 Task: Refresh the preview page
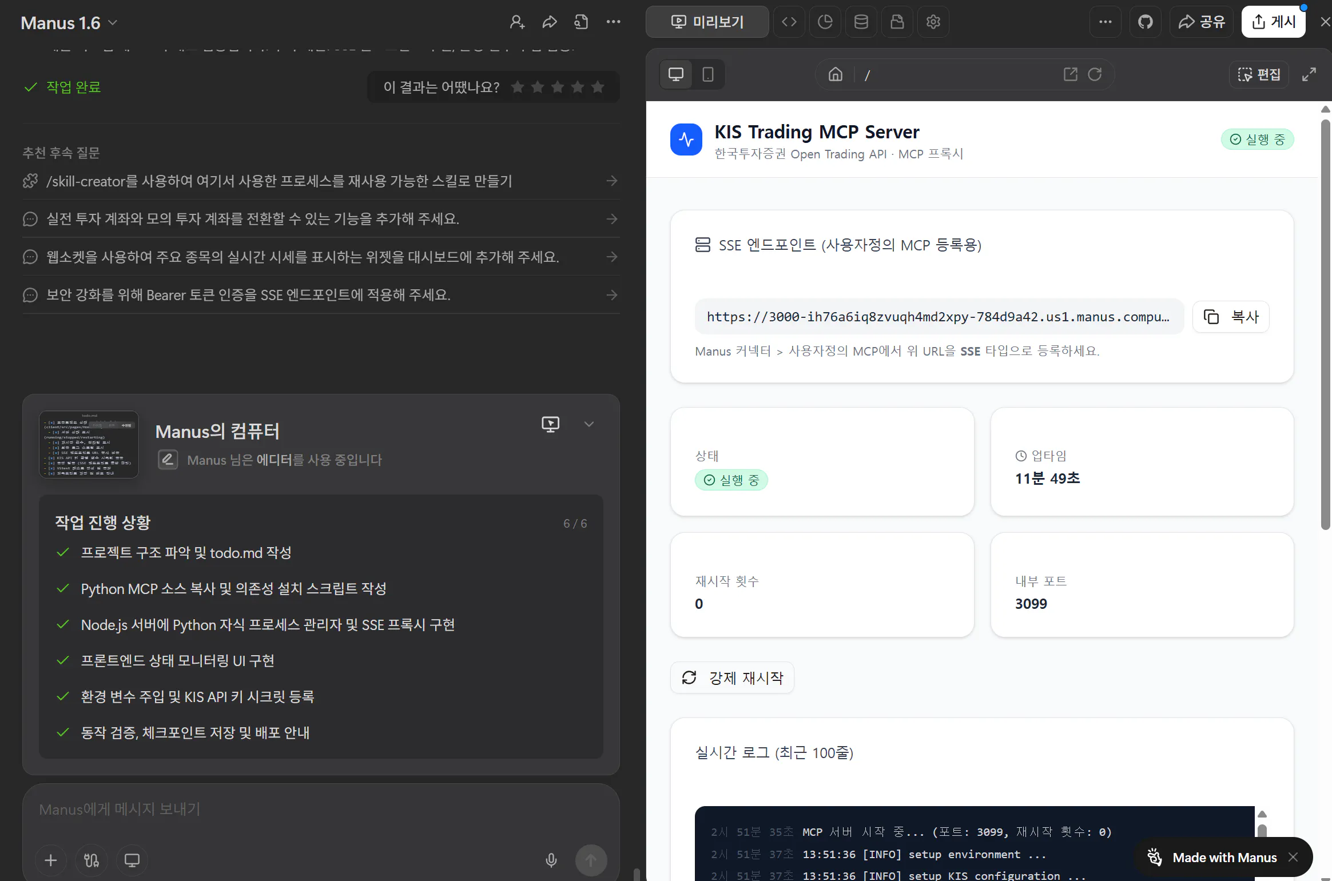click(x=1095, y=74)
